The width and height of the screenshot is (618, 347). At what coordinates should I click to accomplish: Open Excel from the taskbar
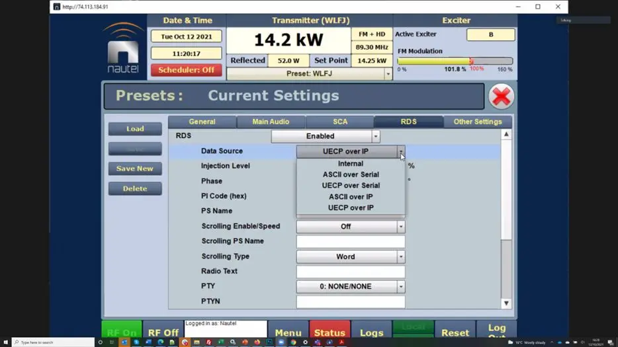221,342
